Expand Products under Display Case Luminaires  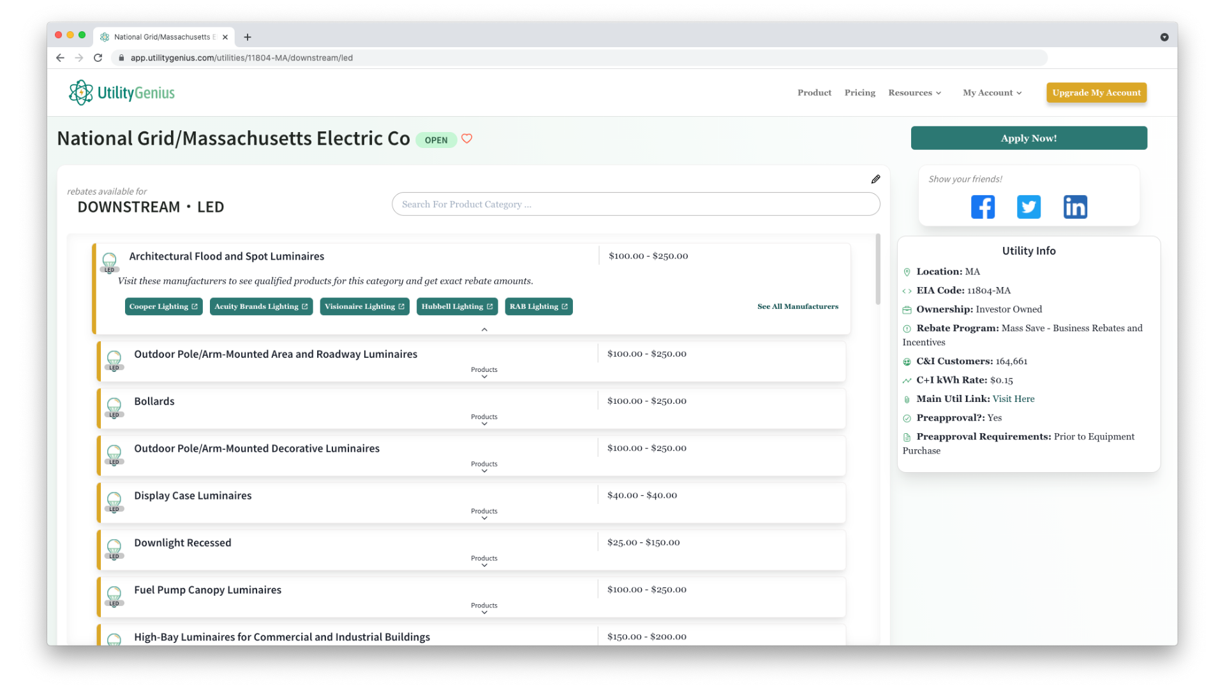pyautogui.click(x=484, y=514)
